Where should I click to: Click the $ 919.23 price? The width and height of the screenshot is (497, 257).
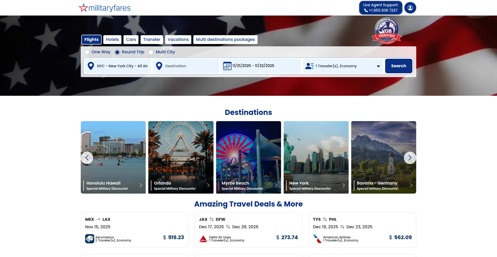[173, 237]
